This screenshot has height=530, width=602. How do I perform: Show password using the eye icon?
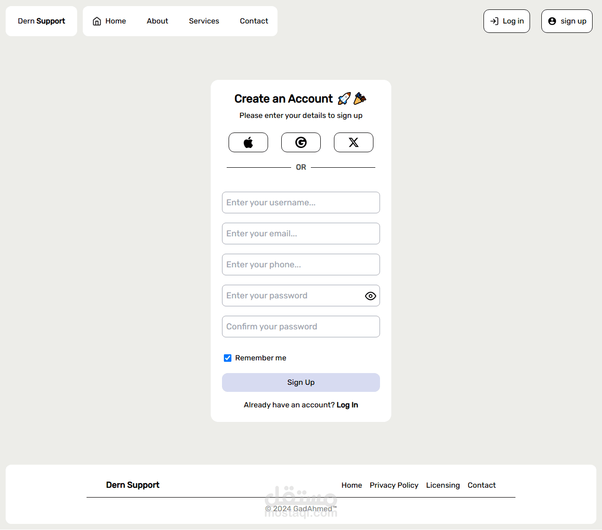point(371,296)
